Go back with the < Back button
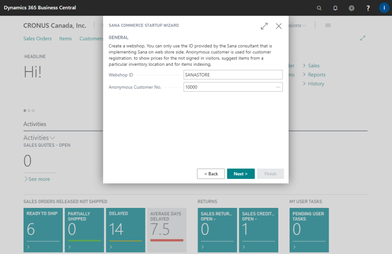This screenshot has width=392, height=254. [x=211, y=174]
